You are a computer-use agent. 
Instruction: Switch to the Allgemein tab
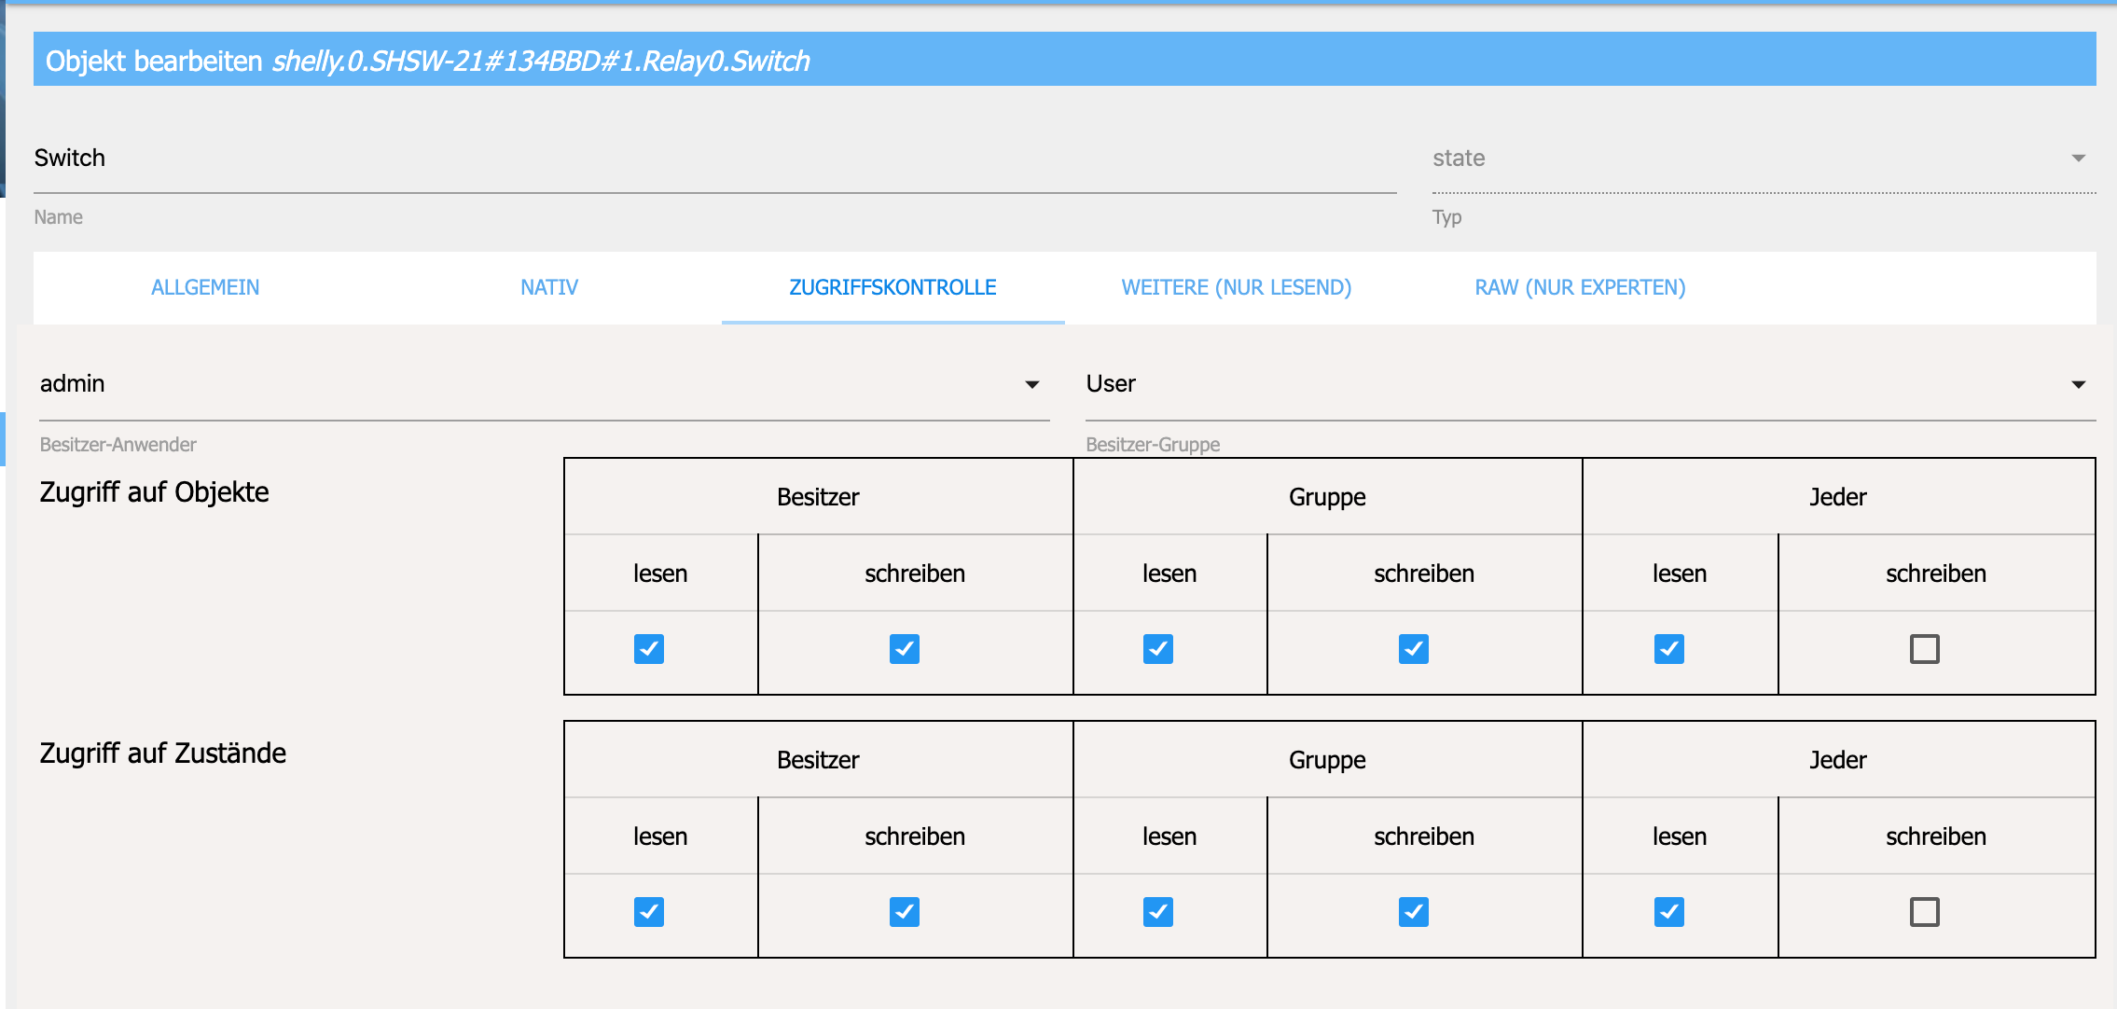[205, 287]
